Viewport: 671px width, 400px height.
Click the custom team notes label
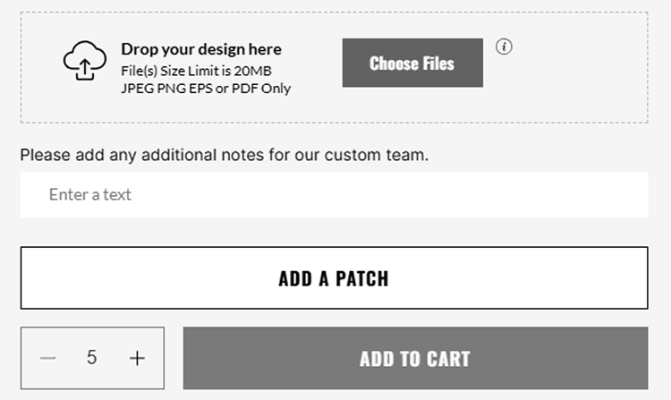pos(225,155)
